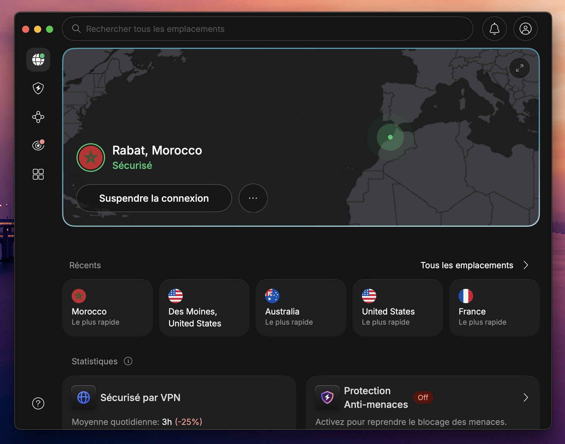Click the Rabat, Morocco location title

point(157,150)
